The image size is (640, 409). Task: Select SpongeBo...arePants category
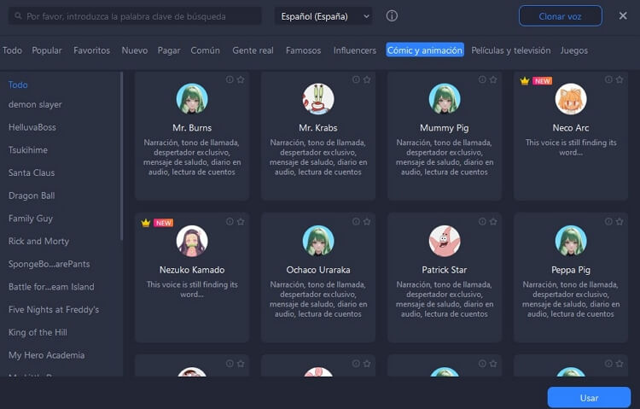pos(49,264)
